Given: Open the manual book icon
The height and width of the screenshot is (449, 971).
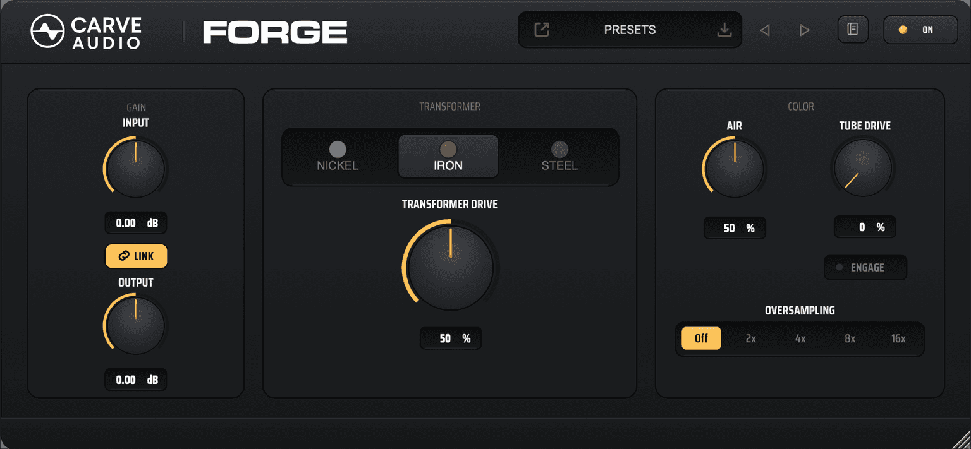Looking at the screenshot, I should [853, 30].
